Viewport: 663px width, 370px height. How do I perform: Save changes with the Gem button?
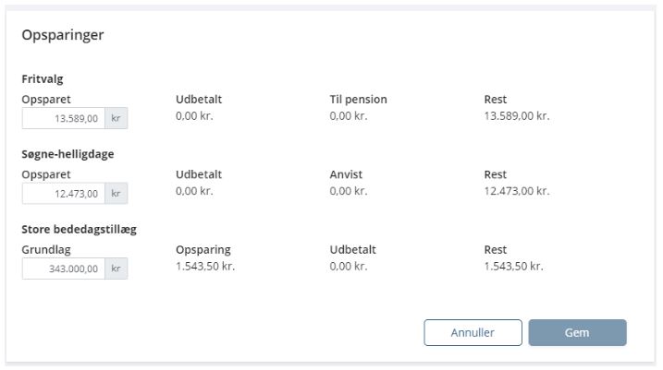(577, 332)
